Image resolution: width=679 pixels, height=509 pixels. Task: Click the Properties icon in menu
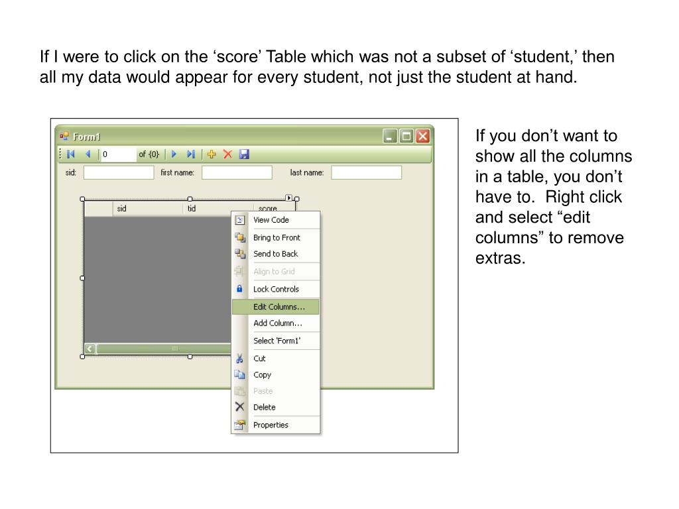tap(239, 425)
